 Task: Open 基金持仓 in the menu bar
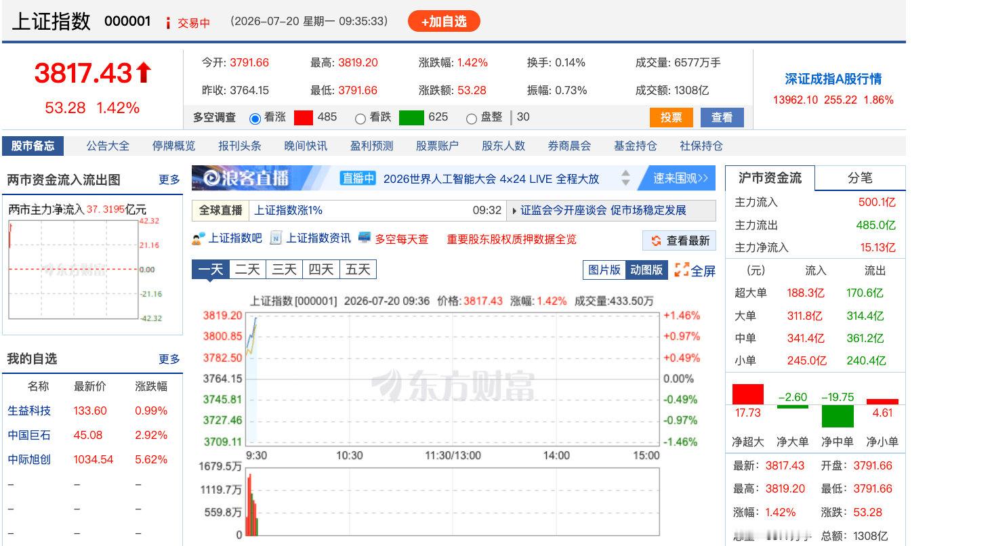pos(636,146)
